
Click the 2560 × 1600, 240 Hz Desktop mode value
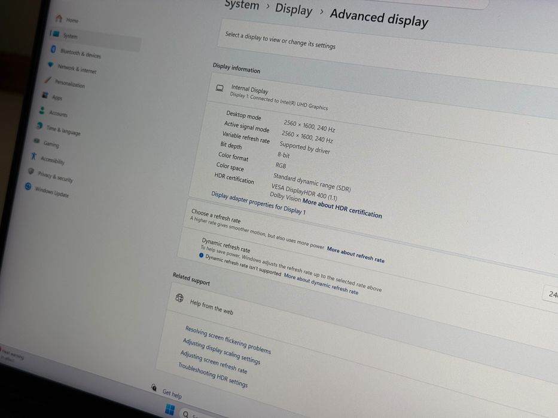tap(309, 126)
